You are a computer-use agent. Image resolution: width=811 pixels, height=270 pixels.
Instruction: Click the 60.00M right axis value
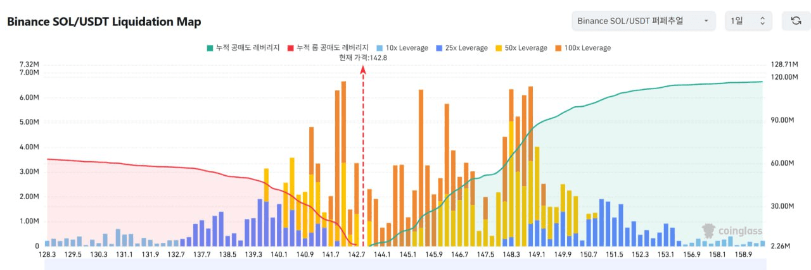click(782, 163)
